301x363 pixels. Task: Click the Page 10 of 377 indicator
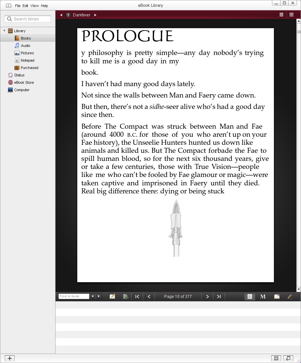pyautogui.click(x=178, y=297)
